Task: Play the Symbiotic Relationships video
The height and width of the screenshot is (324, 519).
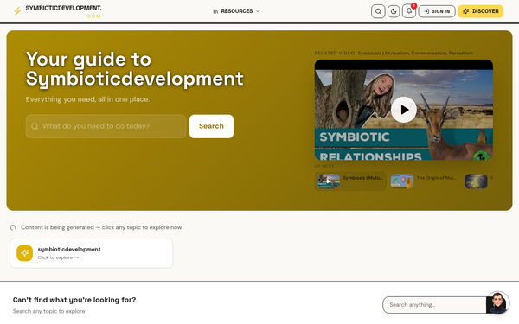Action: click(x=403, y=110)
